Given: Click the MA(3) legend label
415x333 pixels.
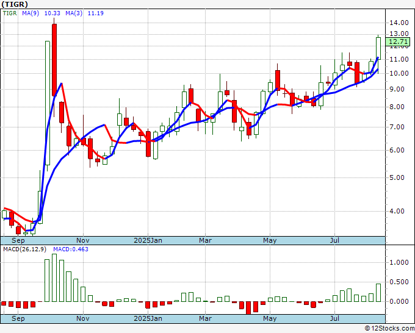Looking at the screenshot, I should 74,13.
